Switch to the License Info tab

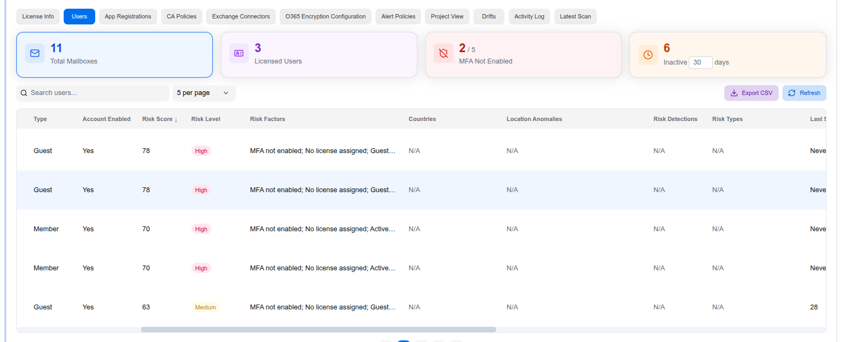(38, 16)
